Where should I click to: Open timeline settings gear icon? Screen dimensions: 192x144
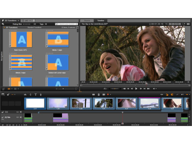(x=8, y=94)
